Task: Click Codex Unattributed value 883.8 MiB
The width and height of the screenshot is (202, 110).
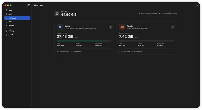Action: [98, 45]
